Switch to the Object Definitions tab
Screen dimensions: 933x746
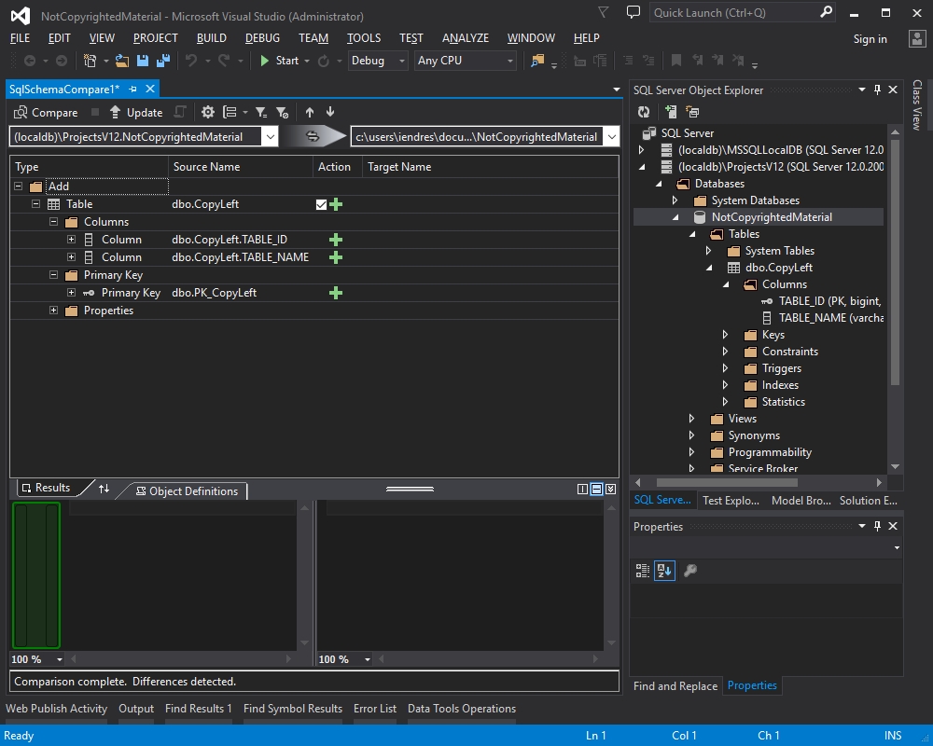(187, 490)
